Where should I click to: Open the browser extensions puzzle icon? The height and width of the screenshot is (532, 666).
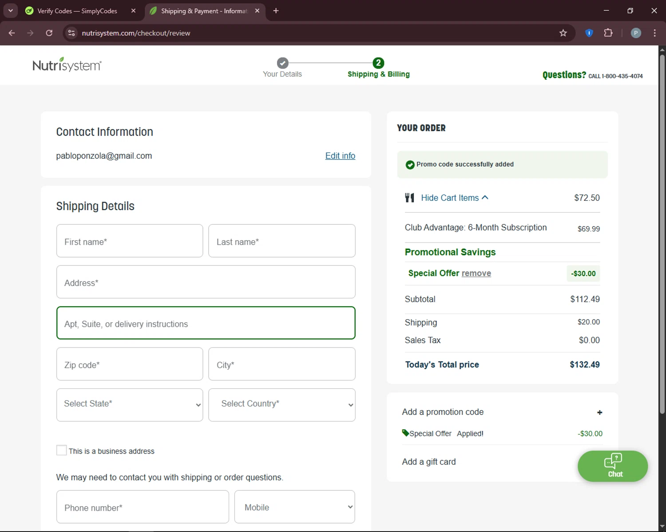click(608, 33)
